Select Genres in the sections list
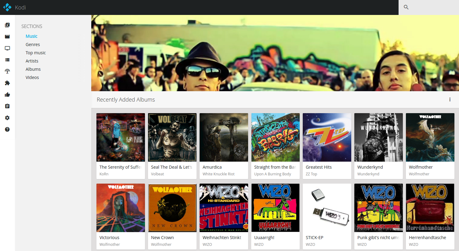The width and height of the screenshot is (459, 251). pyautogui.click(x=33, y=44)
